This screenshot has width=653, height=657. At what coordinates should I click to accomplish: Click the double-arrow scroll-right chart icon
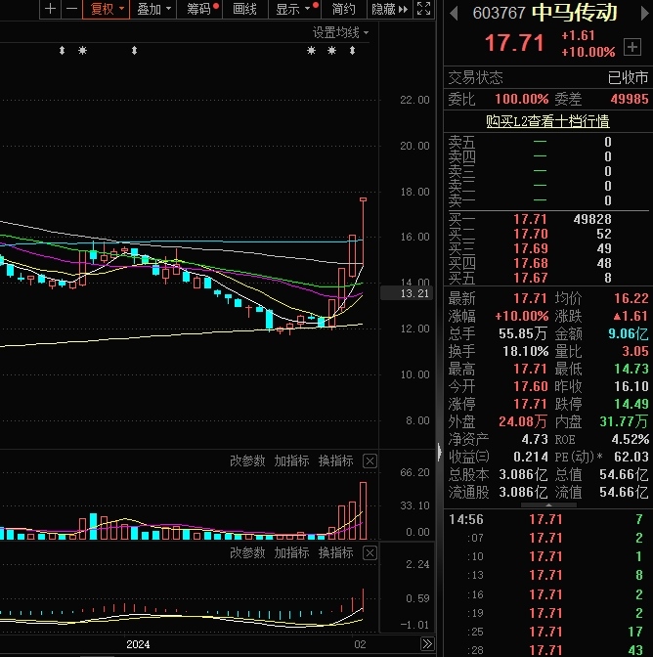click(427, 643)
